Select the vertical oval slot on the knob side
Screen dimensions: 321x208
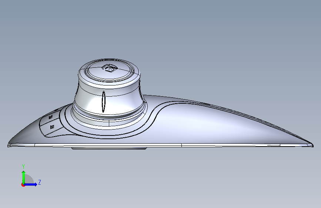(104, 101)
